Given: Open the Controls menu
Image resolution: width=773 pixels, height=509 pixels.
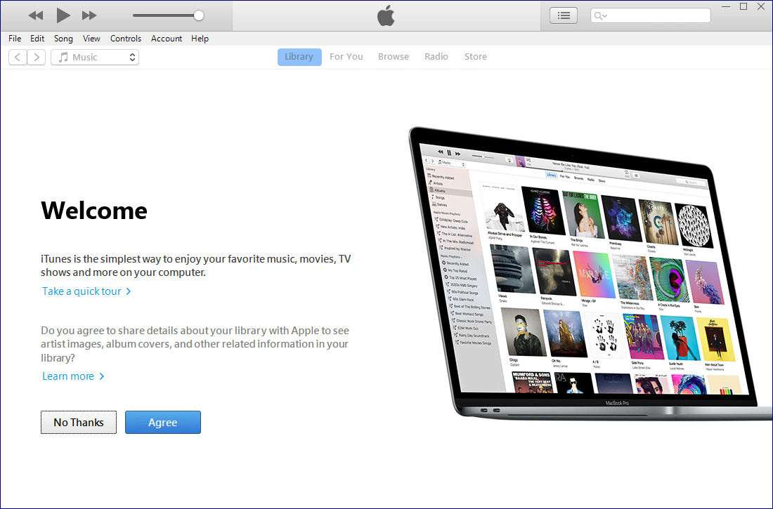Looking at the screenshot, I should [126, 39].
